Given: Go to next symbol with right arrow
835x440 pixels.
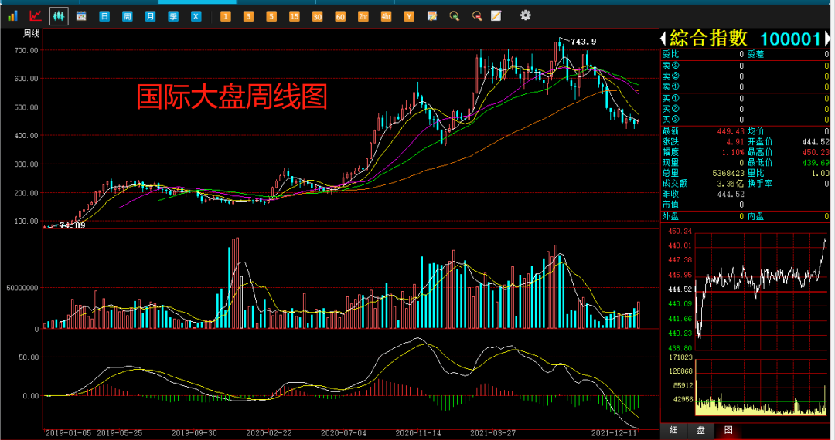Looking at the screenshot, I should pyautogui.click(x=827, y=39).
